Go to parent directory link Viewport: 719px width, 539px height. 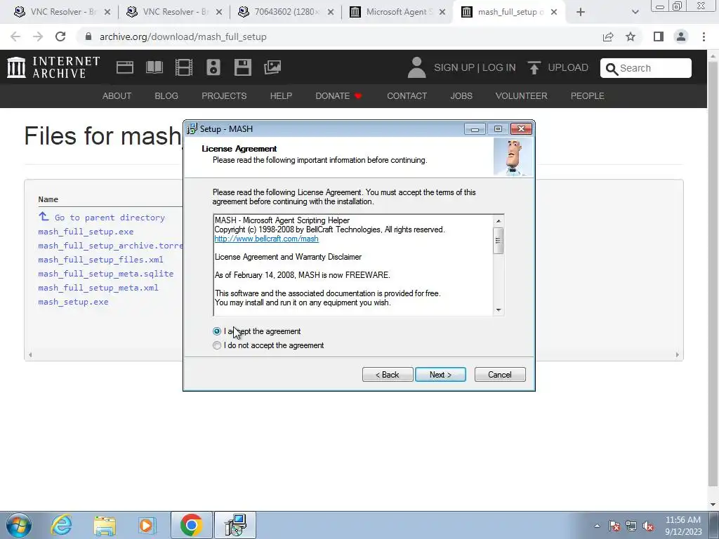(x=110, y=218)
